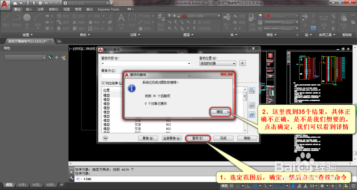Image resolution: width=357 pixels, height=190 pixels.
Task: Click the Plot printer icon
Action: pyautogui.click(x=40, y=3)
